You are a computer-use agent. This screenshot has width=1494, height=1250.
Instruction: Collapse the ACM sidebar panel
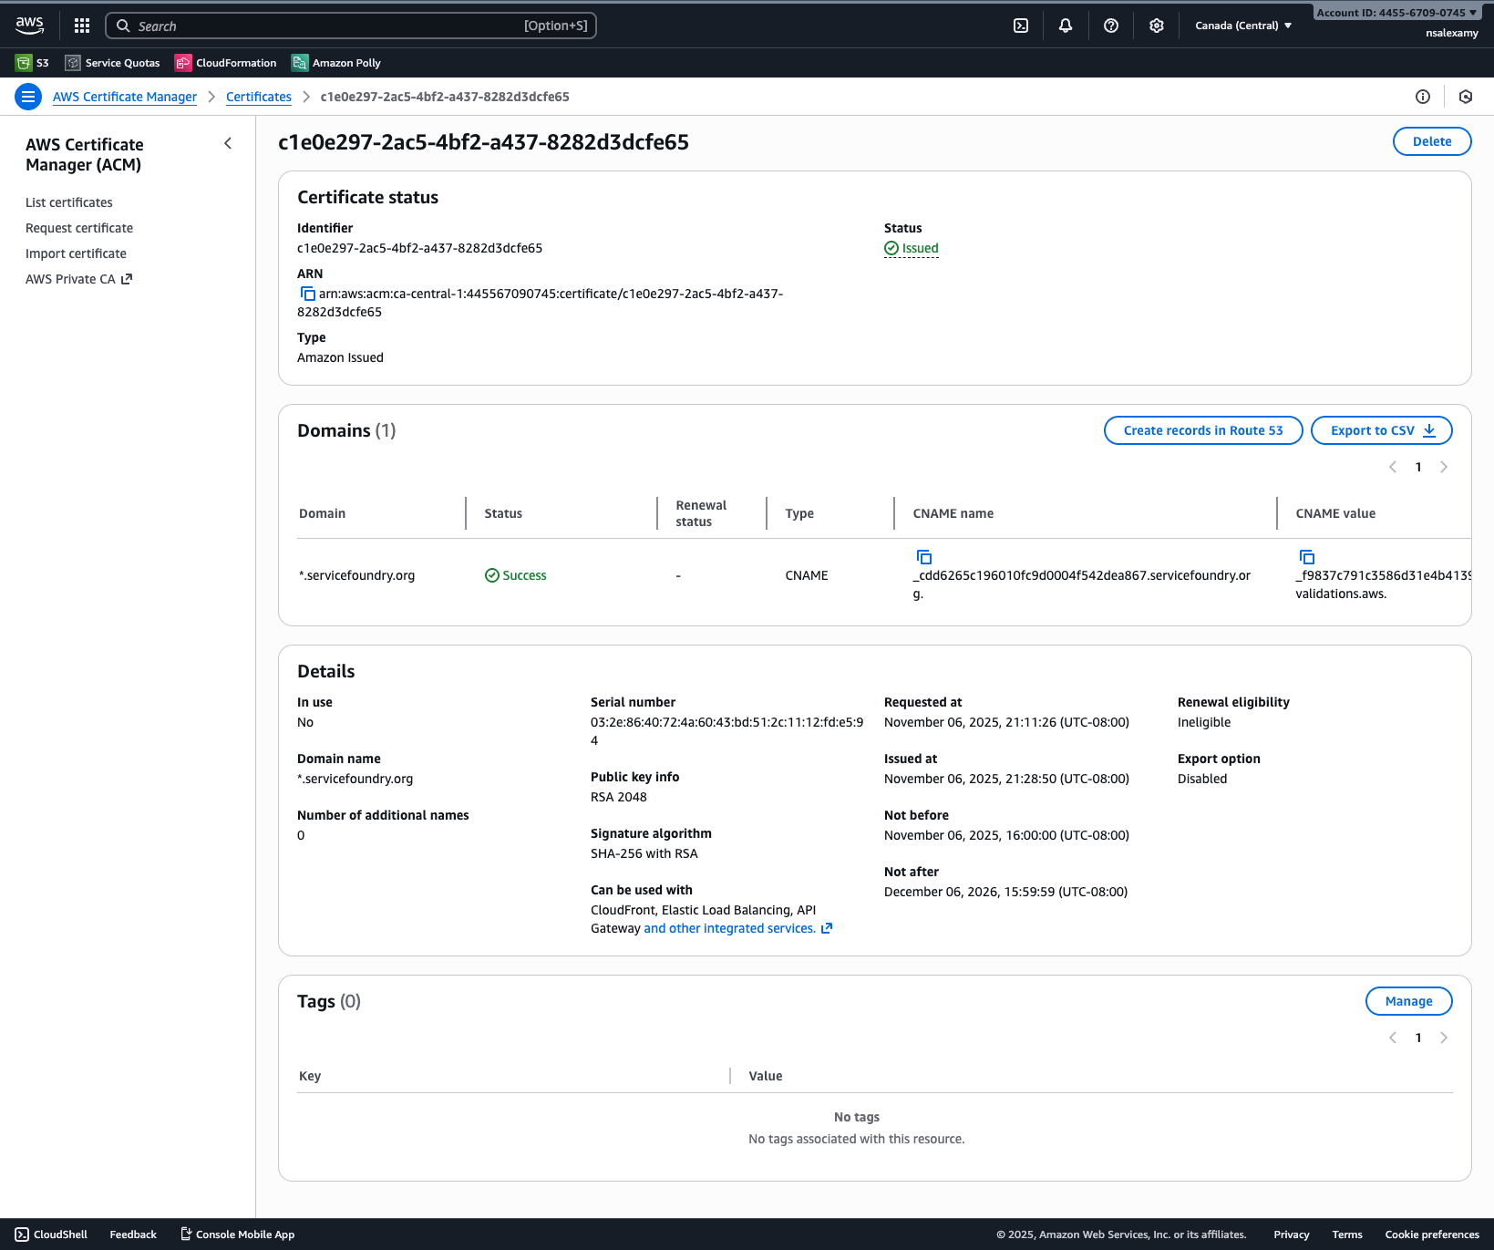tap(228, 143)
